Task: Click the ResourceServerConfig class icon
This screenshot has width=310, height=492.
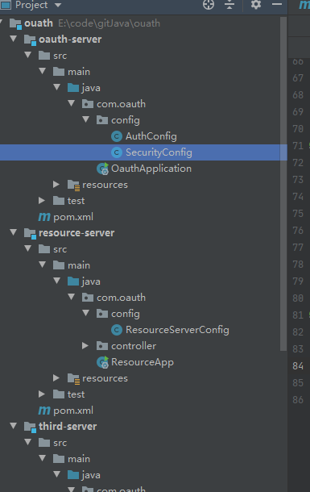Action: (117, 330)
